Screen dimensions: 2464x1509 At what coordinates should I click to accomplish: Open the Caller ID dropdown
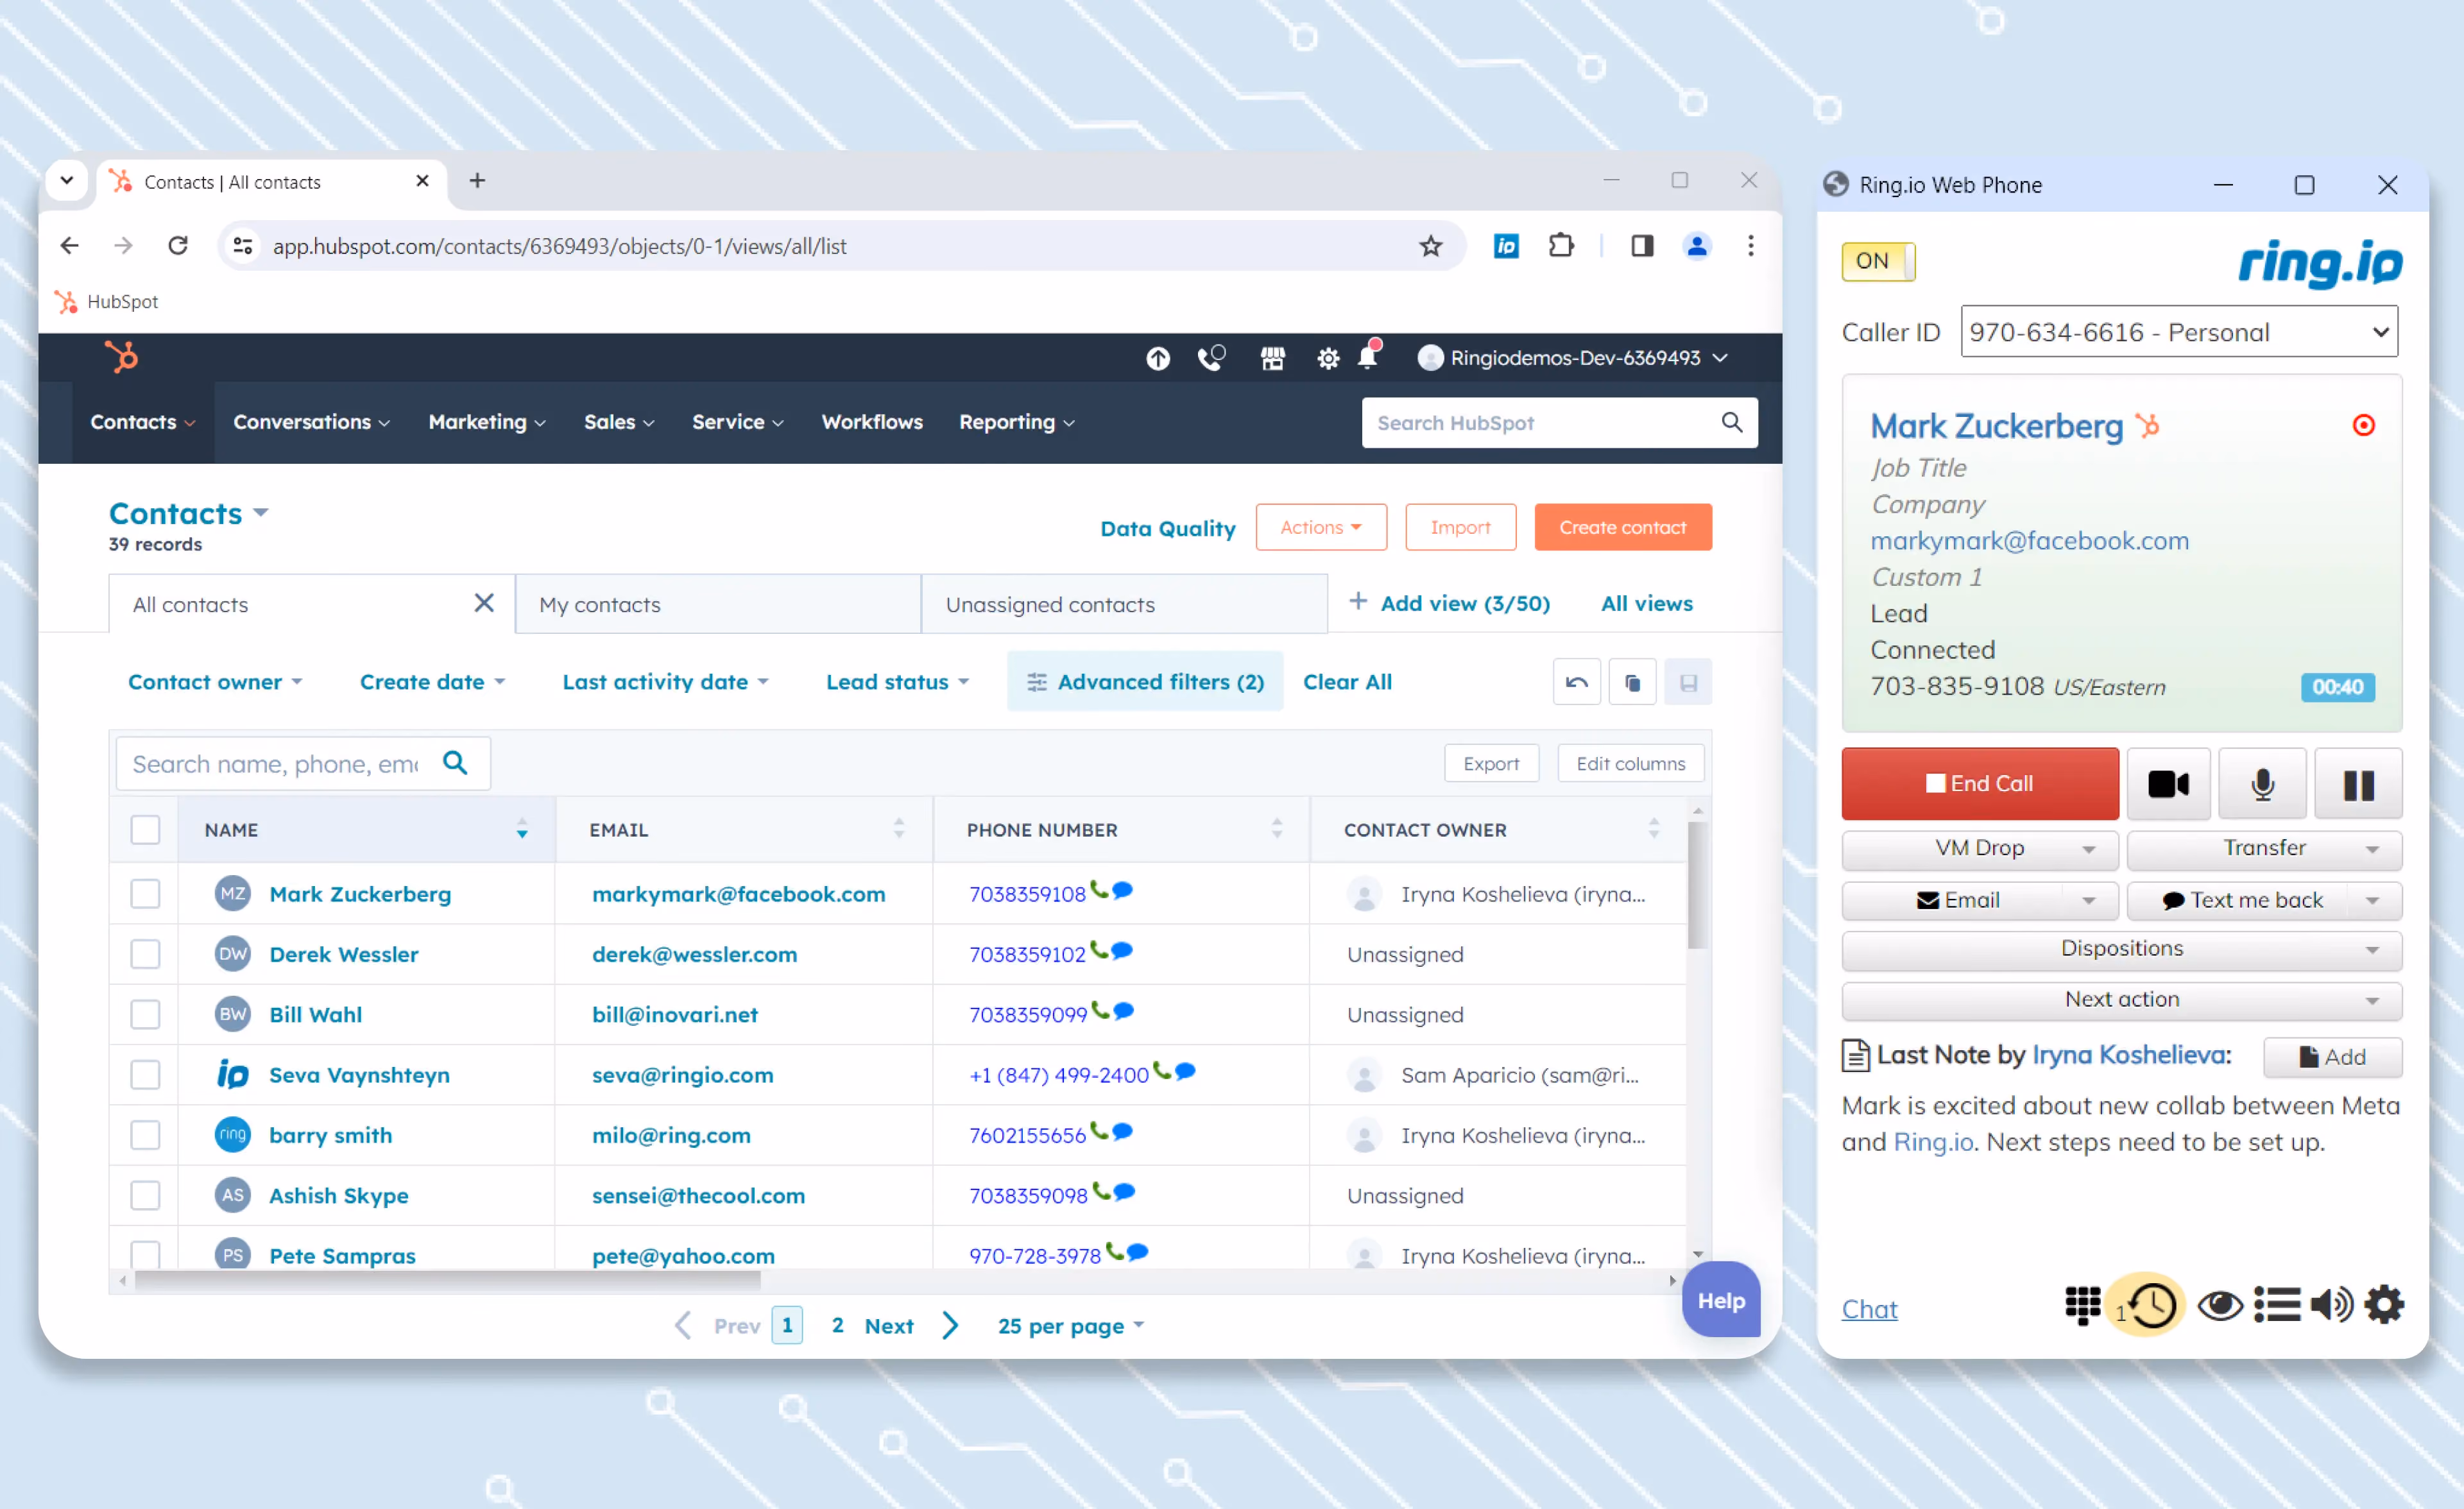(x=2179, y=332)
